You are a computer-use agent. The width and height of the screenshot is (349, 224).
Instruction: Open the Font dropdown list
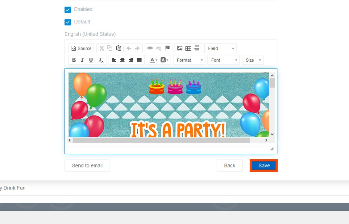click(223, 60)
